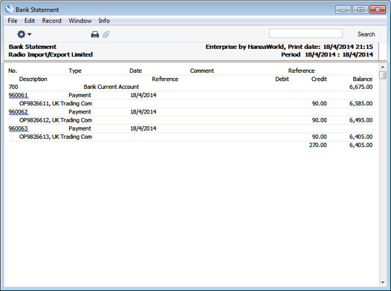
Task: Click account number 700
Action: pyautogui.click(x=13, y=87)
